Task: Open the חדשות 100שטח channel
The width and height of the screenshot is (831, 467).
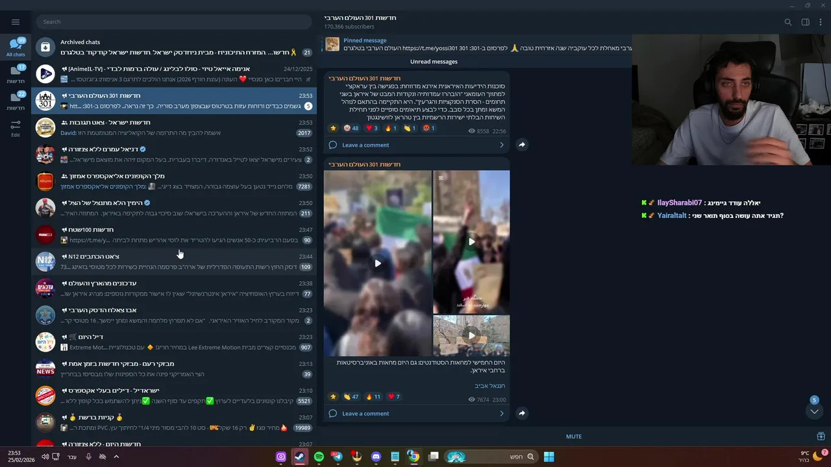Action: pyautogui.click(x=174, y=235)
